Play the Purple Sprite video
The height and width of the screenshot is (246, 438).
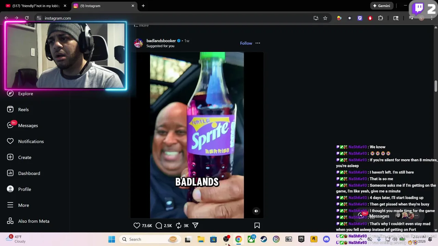[x=197, y=135]
